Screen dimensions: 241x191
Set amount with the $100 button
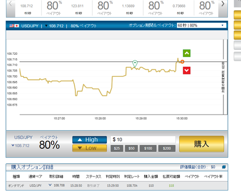148,148
